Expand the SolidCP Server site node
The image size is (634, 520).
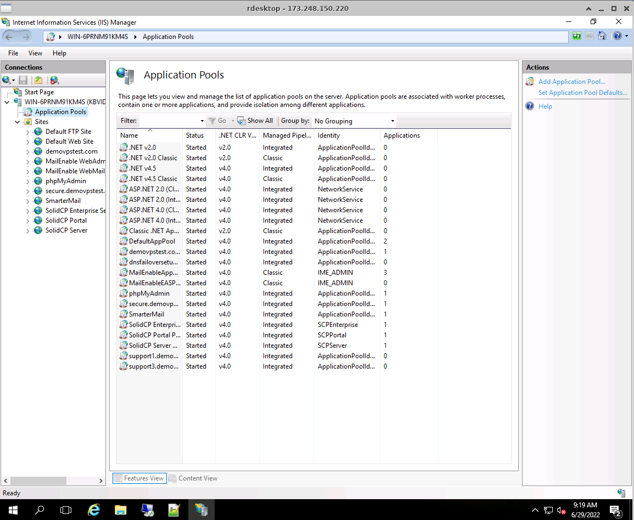[27, 231]
